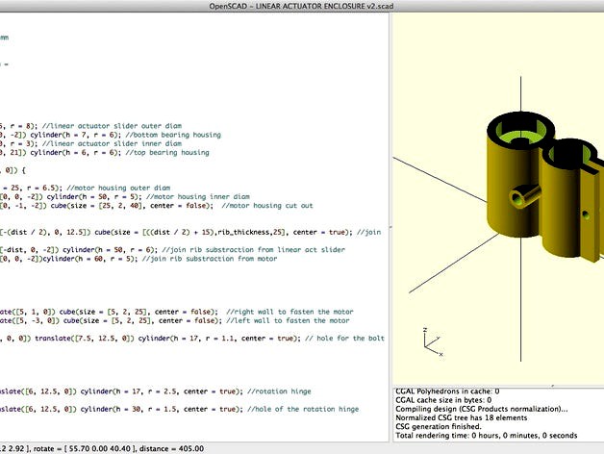
Task: Click console line Compiling design (CSG Products normalization)
Action: 482,409
